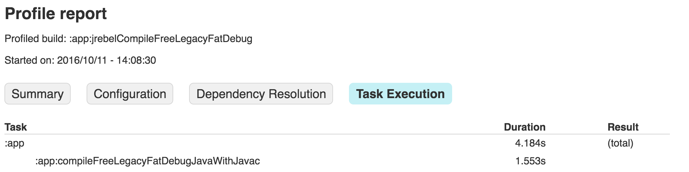Select the compileFreeLegacyFatDebugJavaWithJavac task row
The width and height of the screenshot is (689, 172).
(147, 161)
